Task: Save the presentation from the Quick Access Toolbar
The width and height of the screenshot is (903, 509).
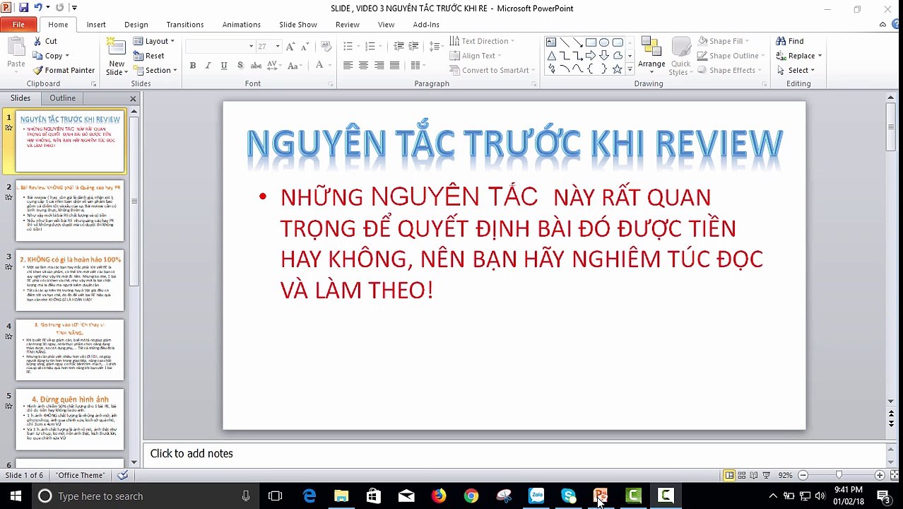Action: (23, 8)
